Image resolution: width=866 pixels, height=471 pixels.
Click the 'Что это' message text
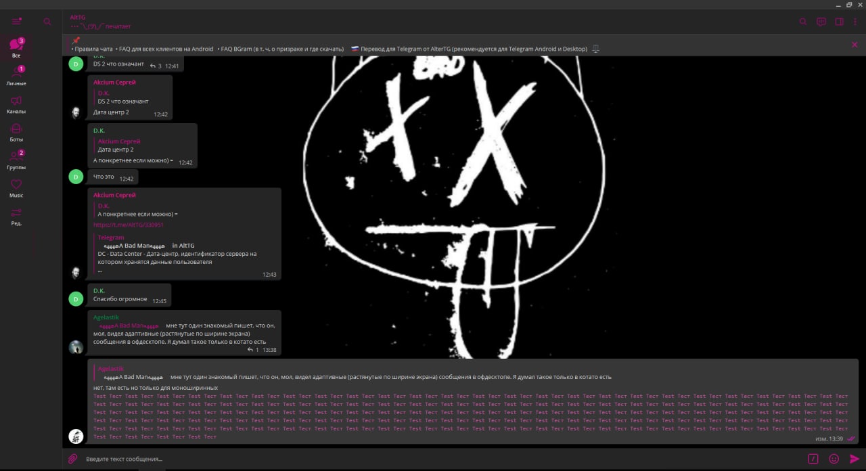tap(104, 177)
